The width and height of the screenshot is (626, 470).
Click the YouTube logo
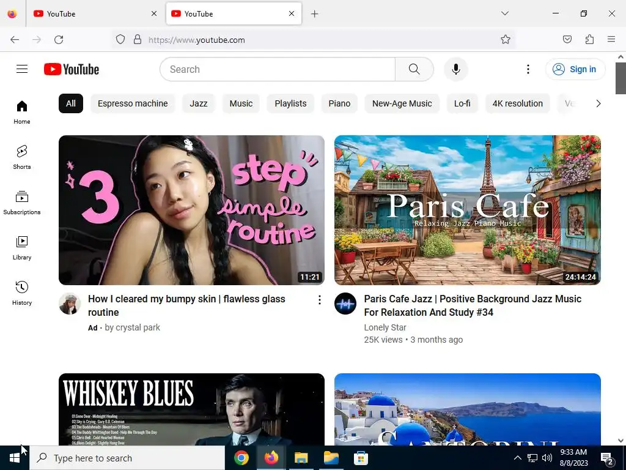coord(72,69)
